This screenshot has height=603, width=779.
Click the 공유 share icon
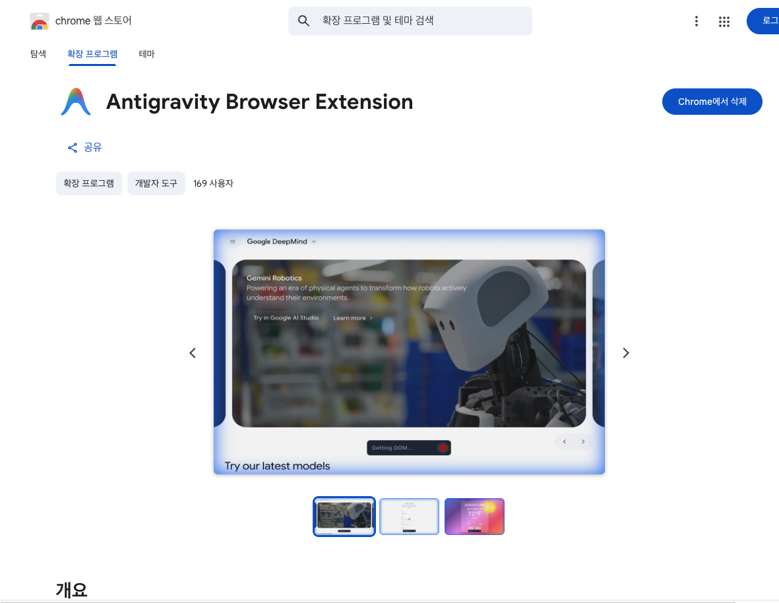[x=73, y=148]
